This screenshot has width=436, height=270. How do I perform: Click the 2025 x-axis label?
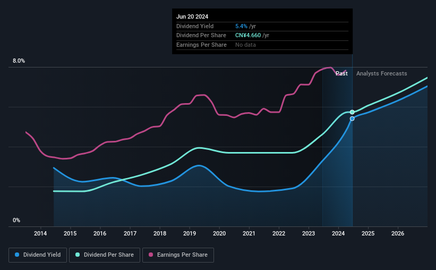click(368, 233)
